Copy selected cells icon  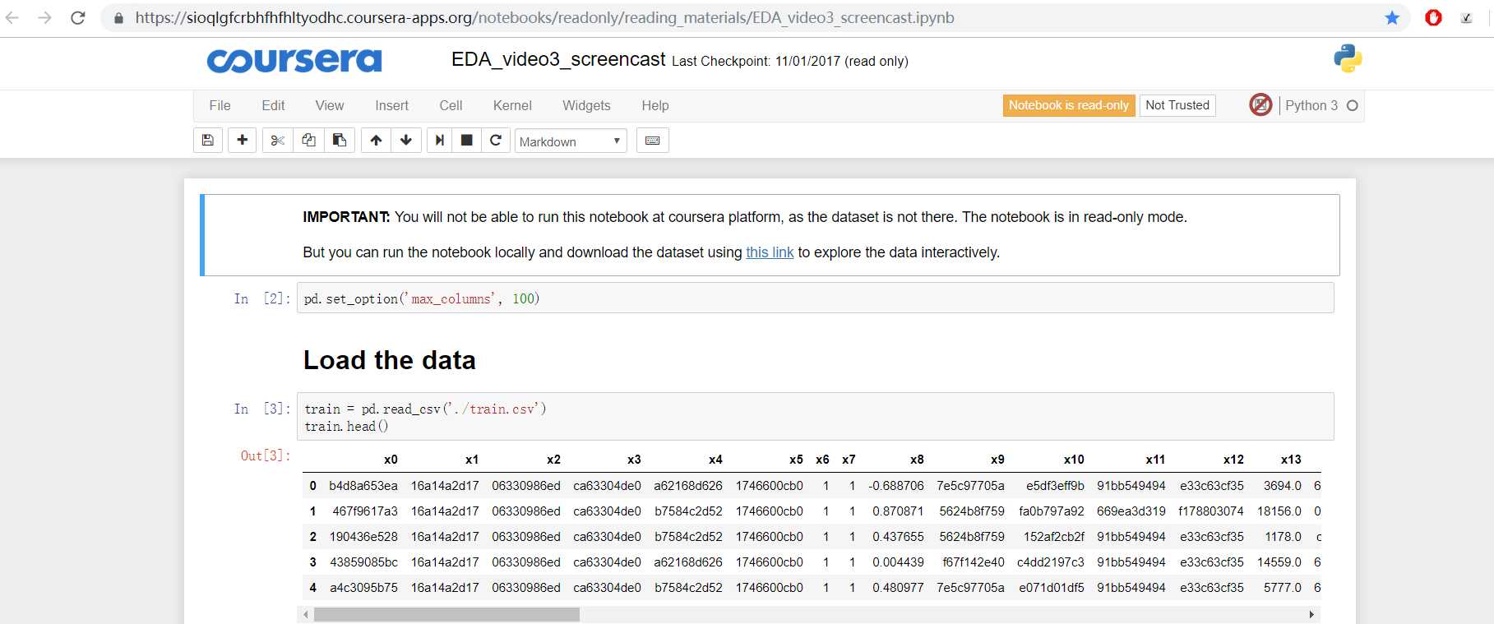click(308, 141)
